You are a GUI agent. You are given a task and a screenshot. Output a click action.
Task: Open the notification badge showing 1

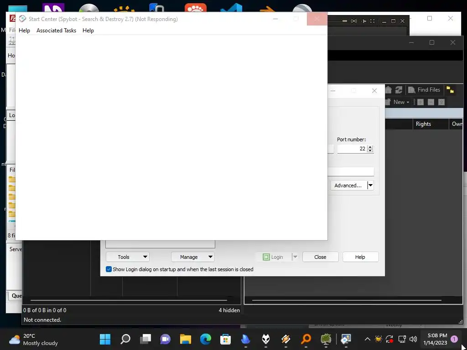[x=454, y=339]
